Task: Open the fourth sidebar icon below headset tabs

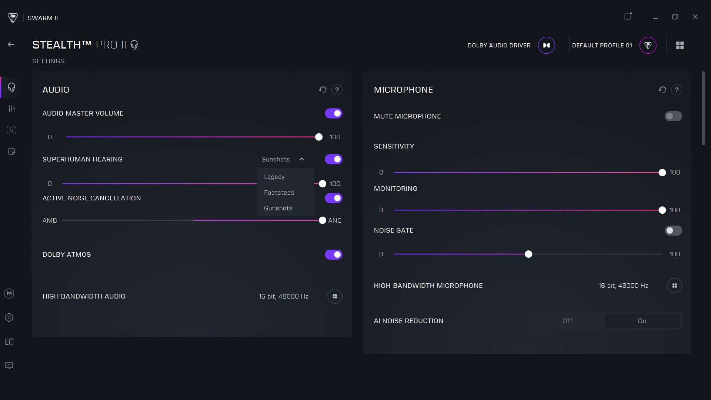Action: (x=11, y=151)
